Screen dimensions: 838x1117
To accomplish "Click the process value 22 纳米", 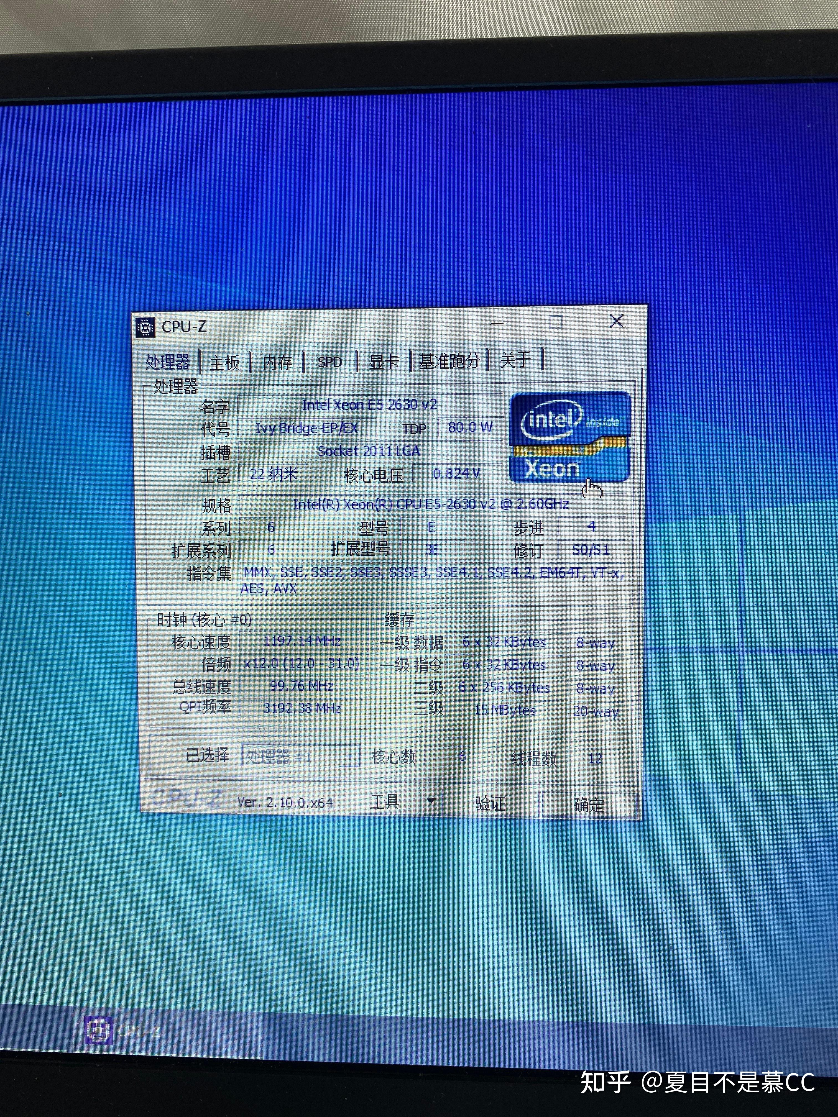I will 273,474.
